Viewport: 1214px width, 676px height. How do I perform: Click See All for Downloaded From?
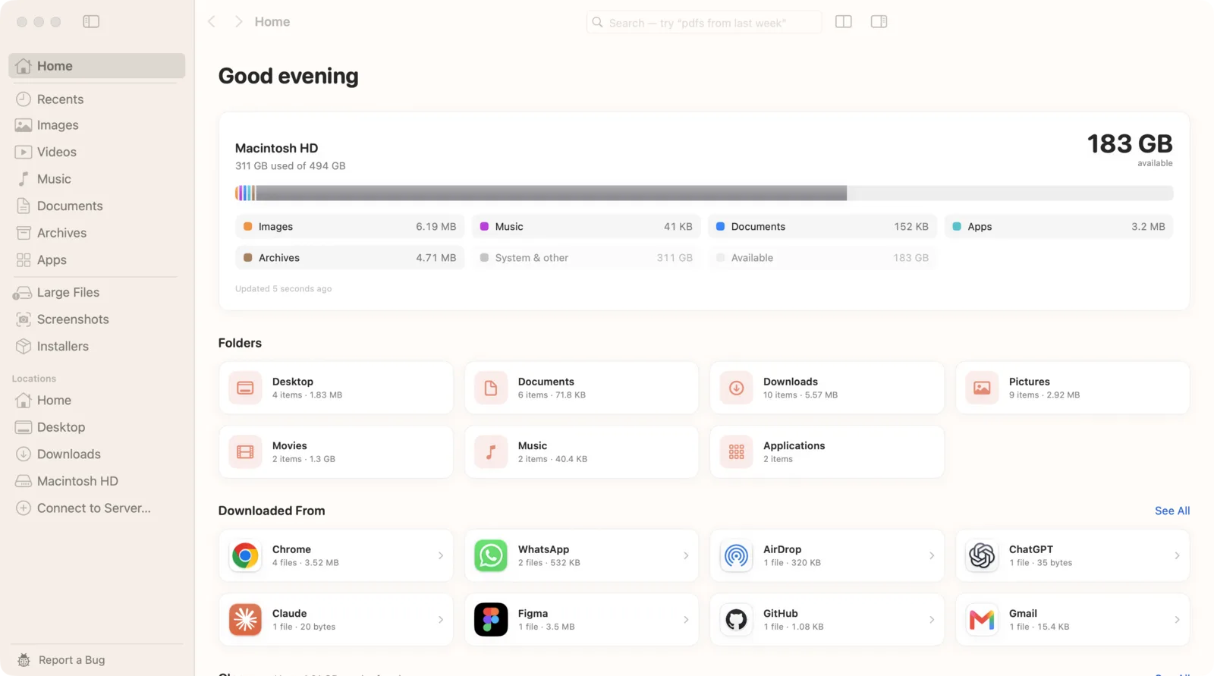tap(1172, 511)
